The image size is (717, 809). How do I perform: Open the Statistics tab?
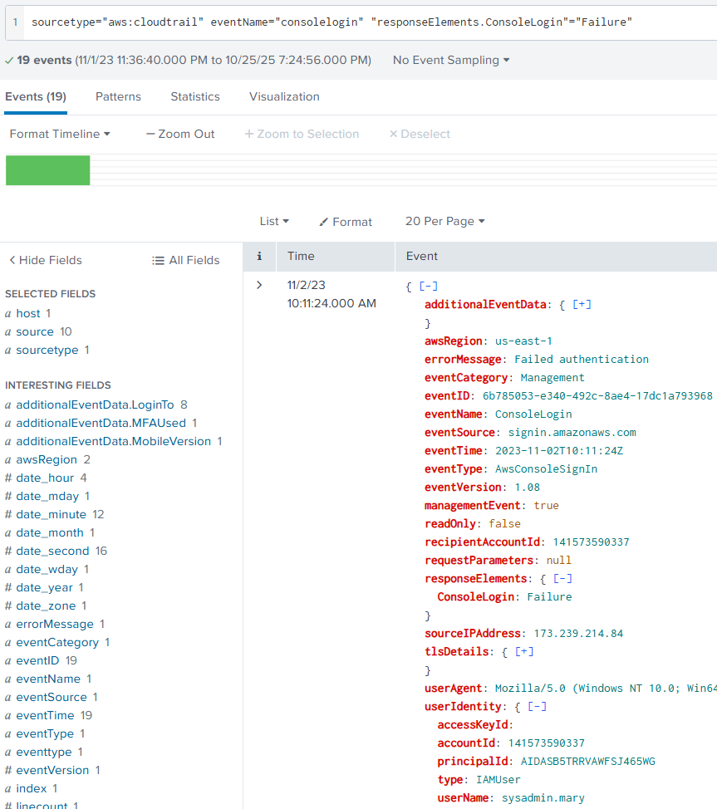195,96
